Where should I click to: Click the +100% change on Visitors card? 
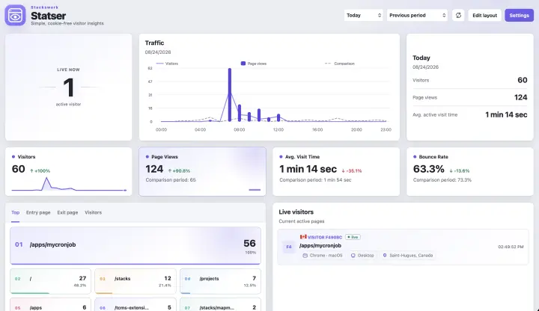click(40, 170)
